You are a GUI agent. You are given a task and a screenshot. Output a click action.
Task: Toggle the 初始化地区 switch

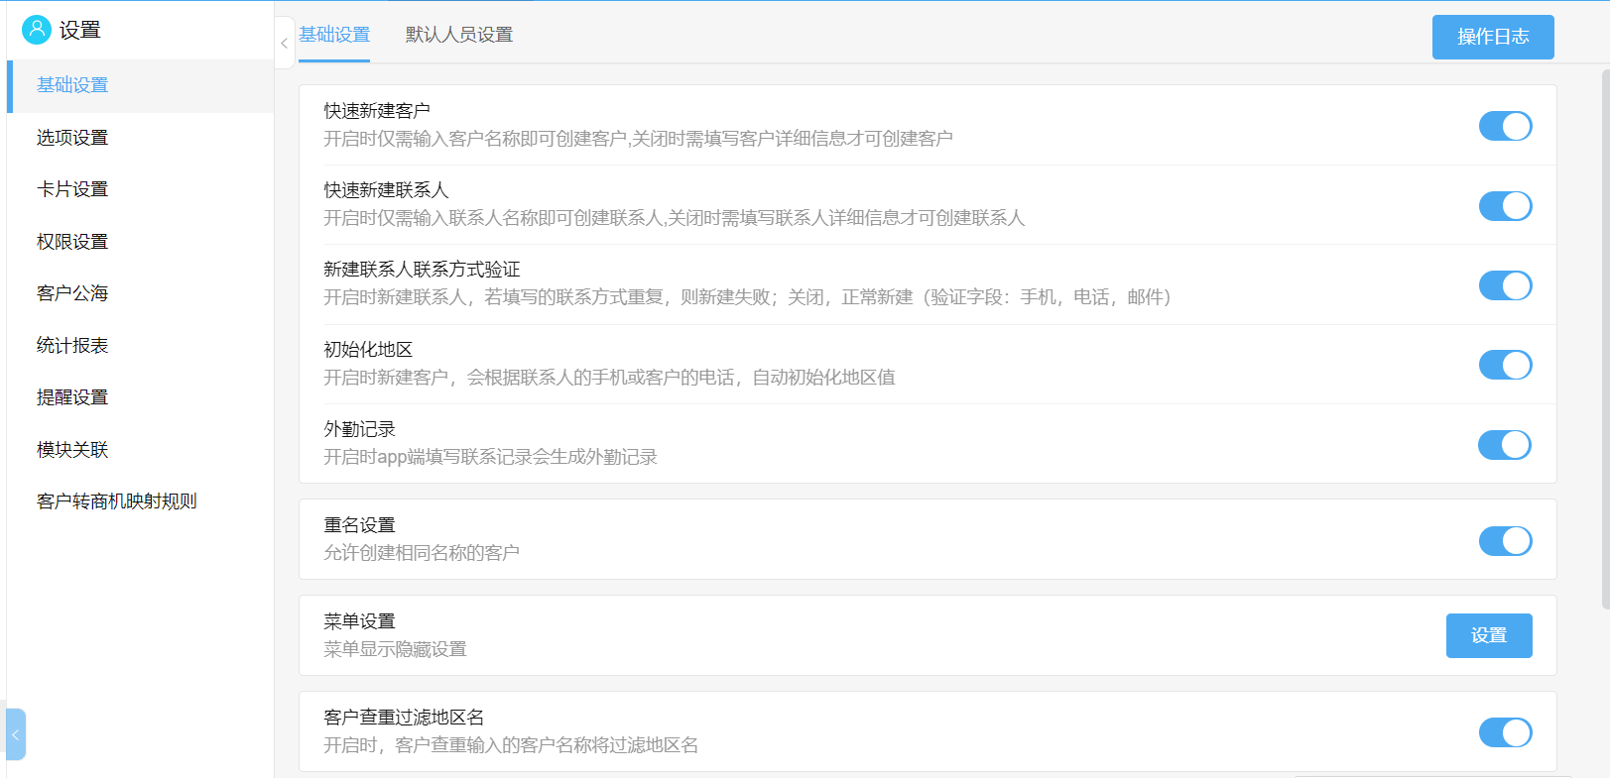pyautogui.click(x=1505, y=365)
